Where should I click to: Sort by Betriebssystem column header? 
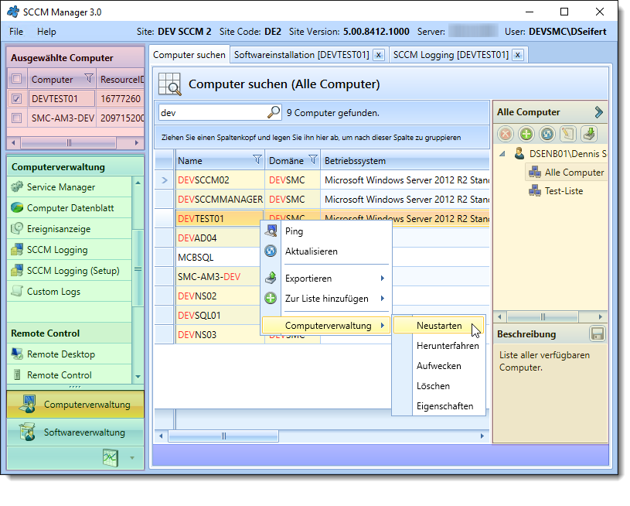coord(404,160)
